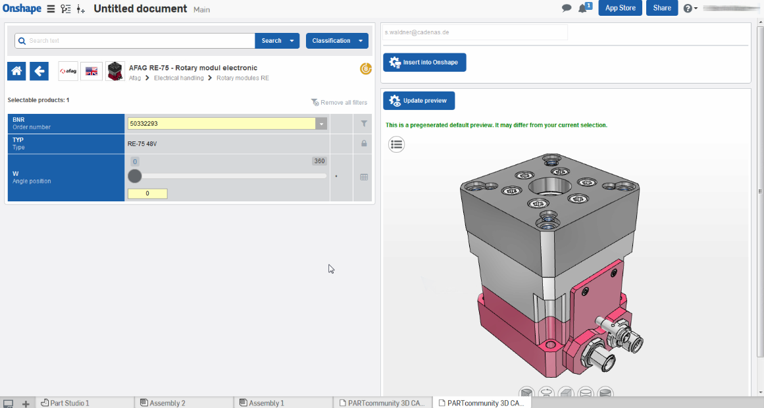The image size is (764, 408).
Task: Click the AFAG manufacturer logo
Action: coord(68,71)
